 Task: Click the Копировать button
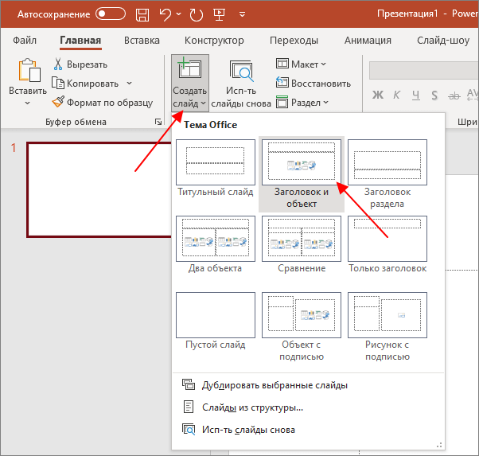(86, 84)
